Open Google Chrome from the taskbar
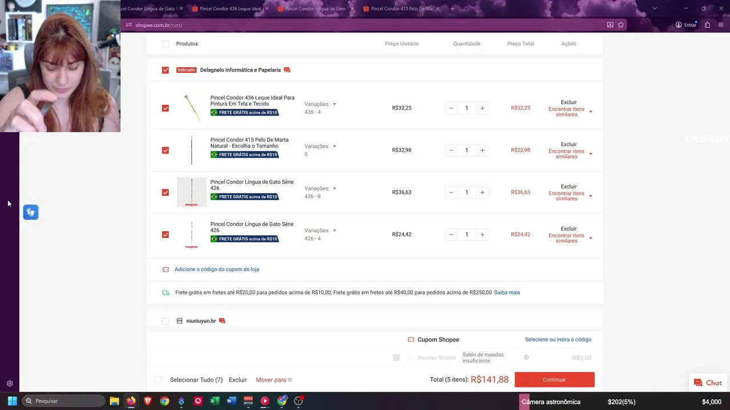This screenshot has width=730, height=410. click(164, 401)
